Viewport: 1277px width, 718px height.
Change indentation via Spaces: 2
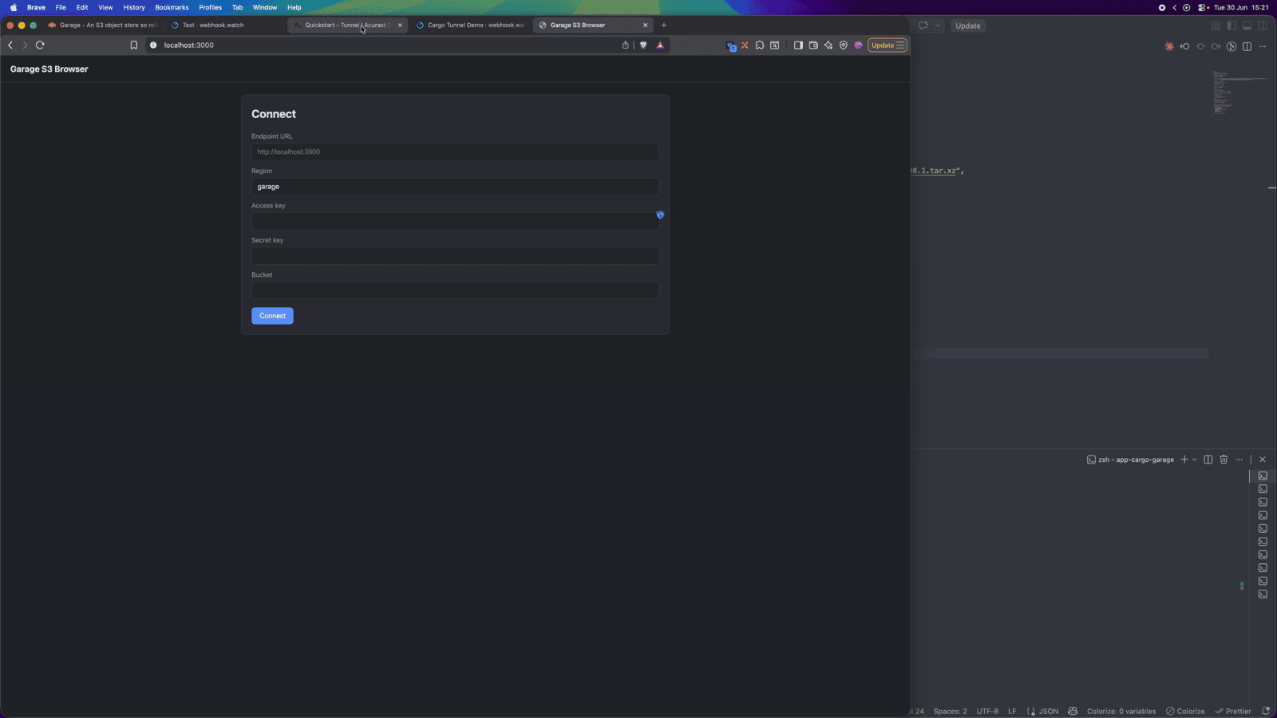coord(950,711)
